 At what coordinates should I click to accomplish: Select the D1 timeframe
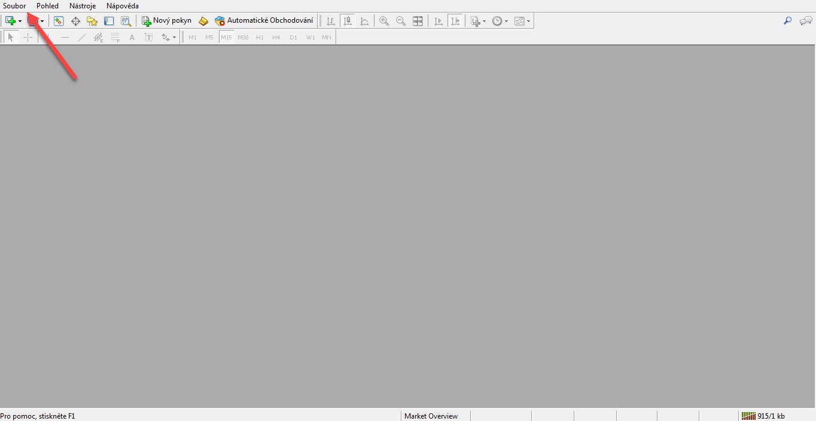pyautogui.click(x=293, y=37)
